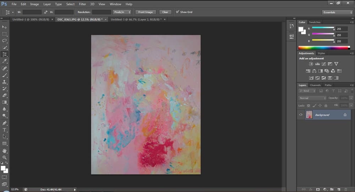Select the Healing Brush tool

click(4, 68)
